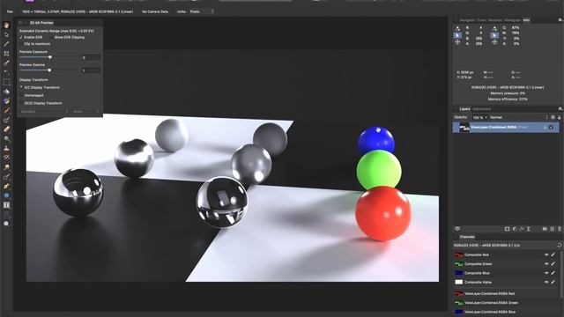Image resolution: width=564 pixels, height=317 pixels.
Task: Switch to the Adjustment tab
Action: coord(482,108)
